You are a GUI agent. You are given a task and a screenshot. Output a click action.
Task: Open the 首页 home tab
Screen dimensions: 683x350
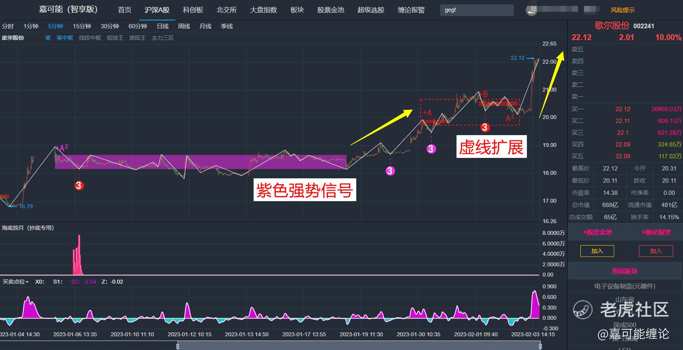point(125,10)
